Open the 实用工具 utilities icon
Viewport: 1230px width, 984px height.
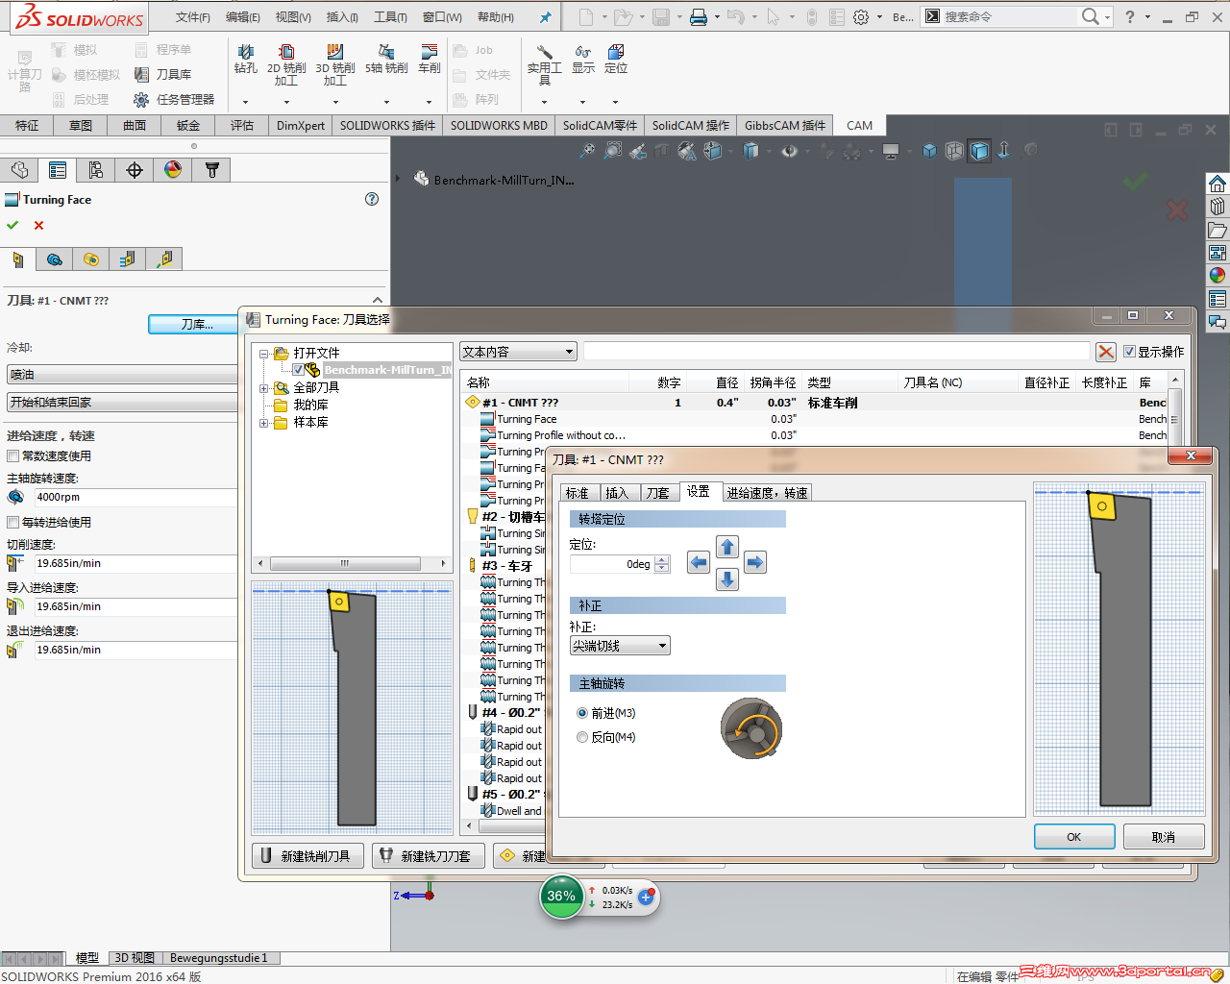point(545,64)
